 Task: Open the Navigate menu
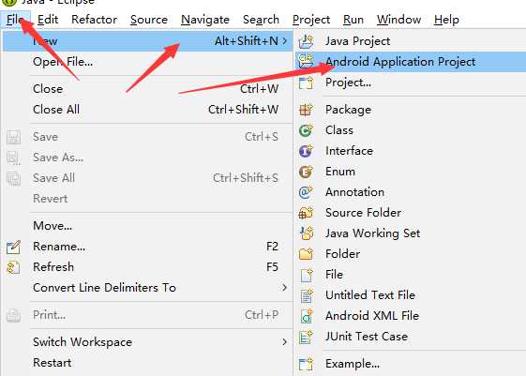[x=205, y=20]
